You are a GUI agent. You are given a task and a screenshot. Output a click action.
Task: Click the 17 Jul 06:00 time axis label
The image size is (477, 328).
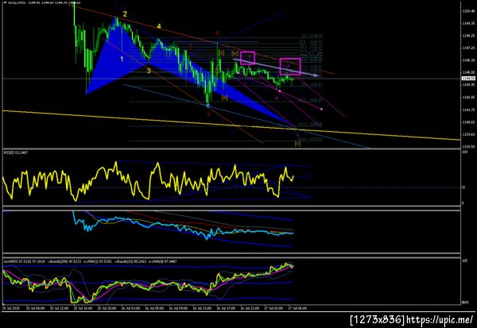click(297, 308)
